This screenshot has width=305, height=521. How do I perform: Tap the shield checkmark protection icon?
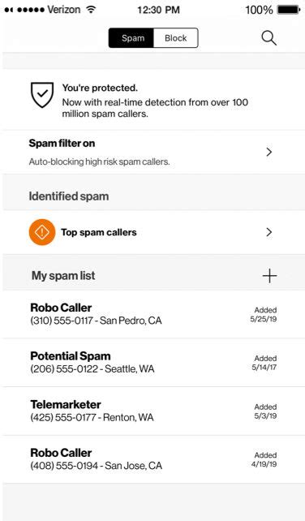point(42,95)
